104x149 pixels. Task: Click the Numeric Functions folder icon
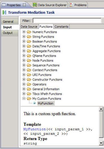[x=29, y=32]
